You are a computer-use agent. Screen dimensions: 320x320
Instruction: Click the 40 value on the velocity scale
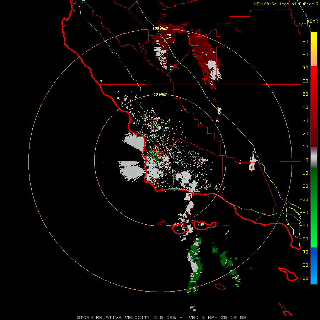305,107
